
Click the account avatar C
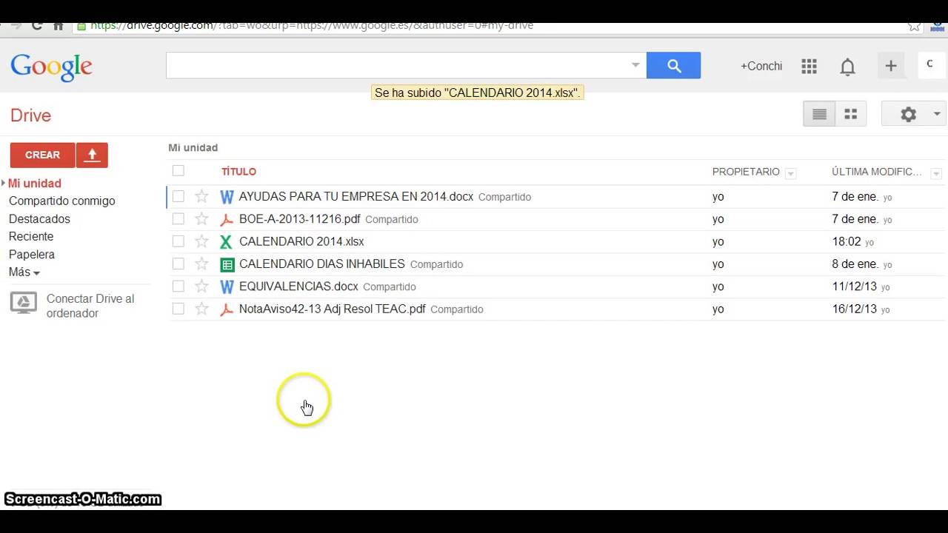pyautogui.click(x=931, y=65)
